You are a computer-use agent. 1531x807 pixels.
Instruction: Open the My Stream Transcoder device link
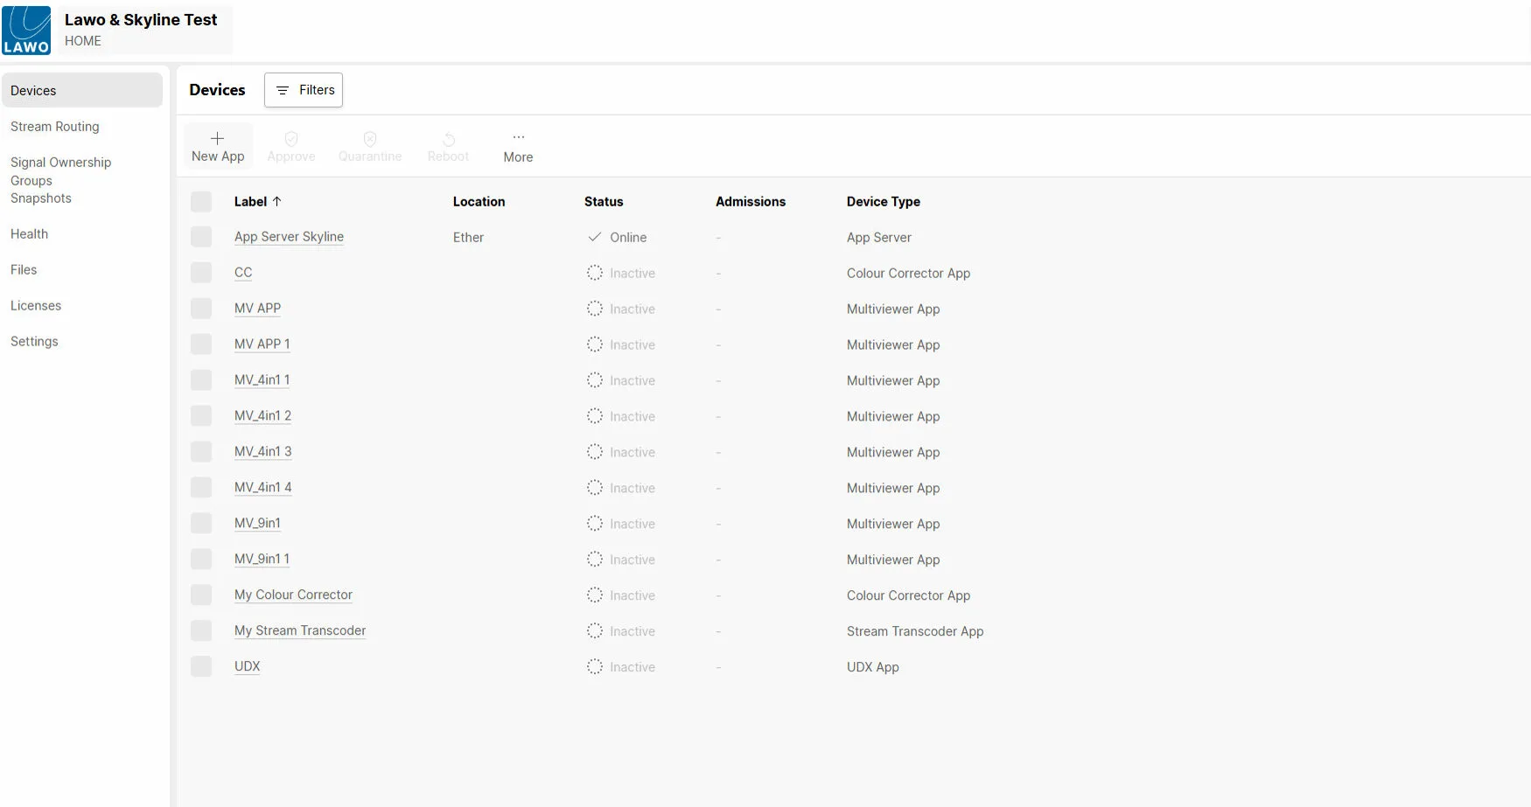(300, 630)
